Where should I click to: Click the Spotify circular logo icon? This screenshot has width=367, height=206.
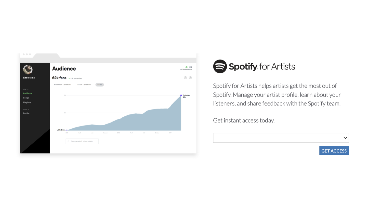(x=220, y=66)
